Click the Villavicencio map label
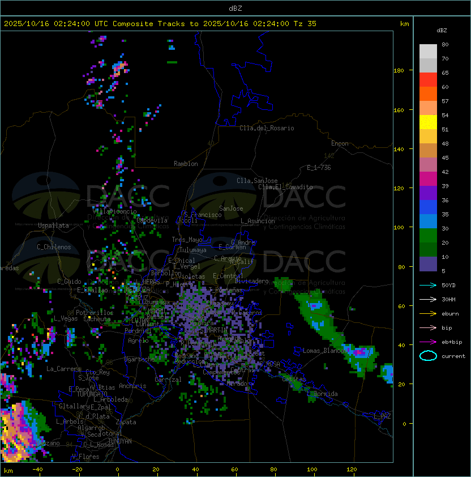This screenshot has width=471, height=477. coord(114,211)
